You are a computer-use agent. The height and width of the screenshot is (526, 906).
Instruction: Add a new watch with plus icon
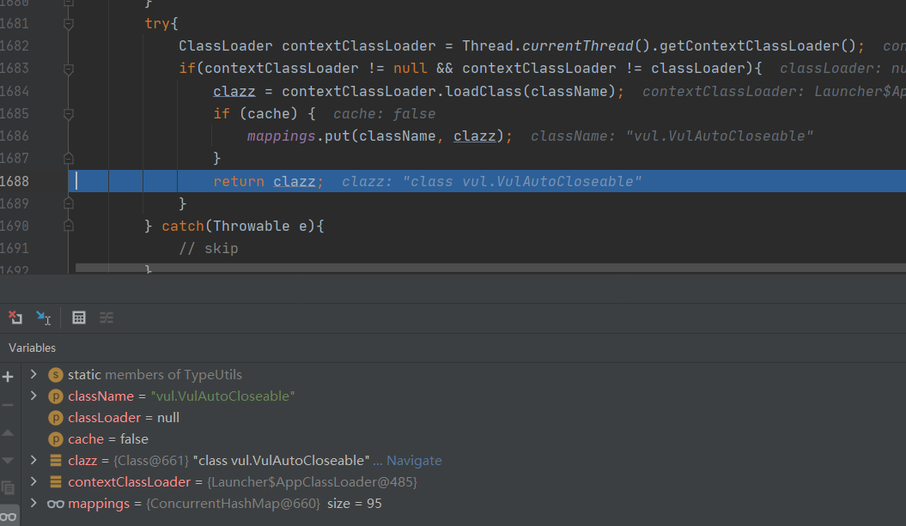[9, 377]
